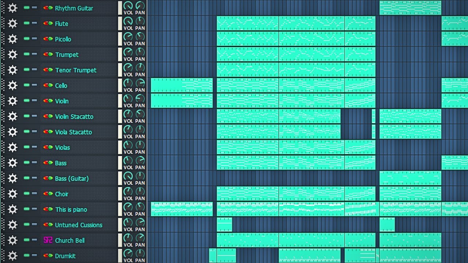The image size is (468, 263).
Task: Click the Picollo track gear icon
Action: pyautogui.click(x=12, y=39)
